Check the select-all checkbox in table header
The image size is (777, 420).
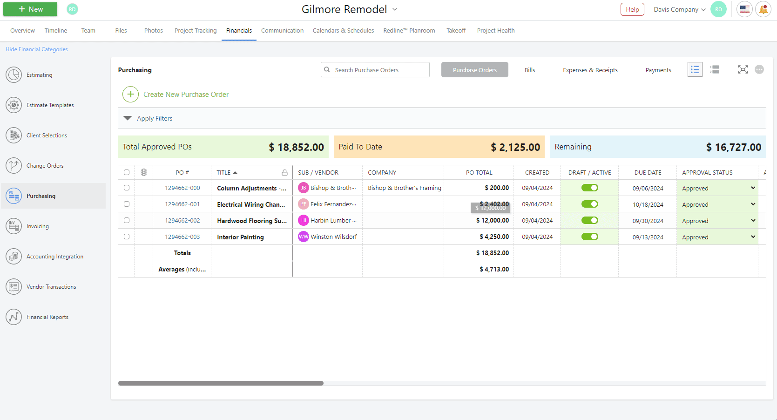[x=127, y=172]
